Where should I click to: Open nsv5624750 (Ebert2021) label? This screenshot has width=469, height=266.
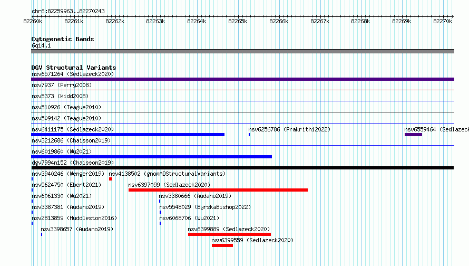[x=66, y=185]
